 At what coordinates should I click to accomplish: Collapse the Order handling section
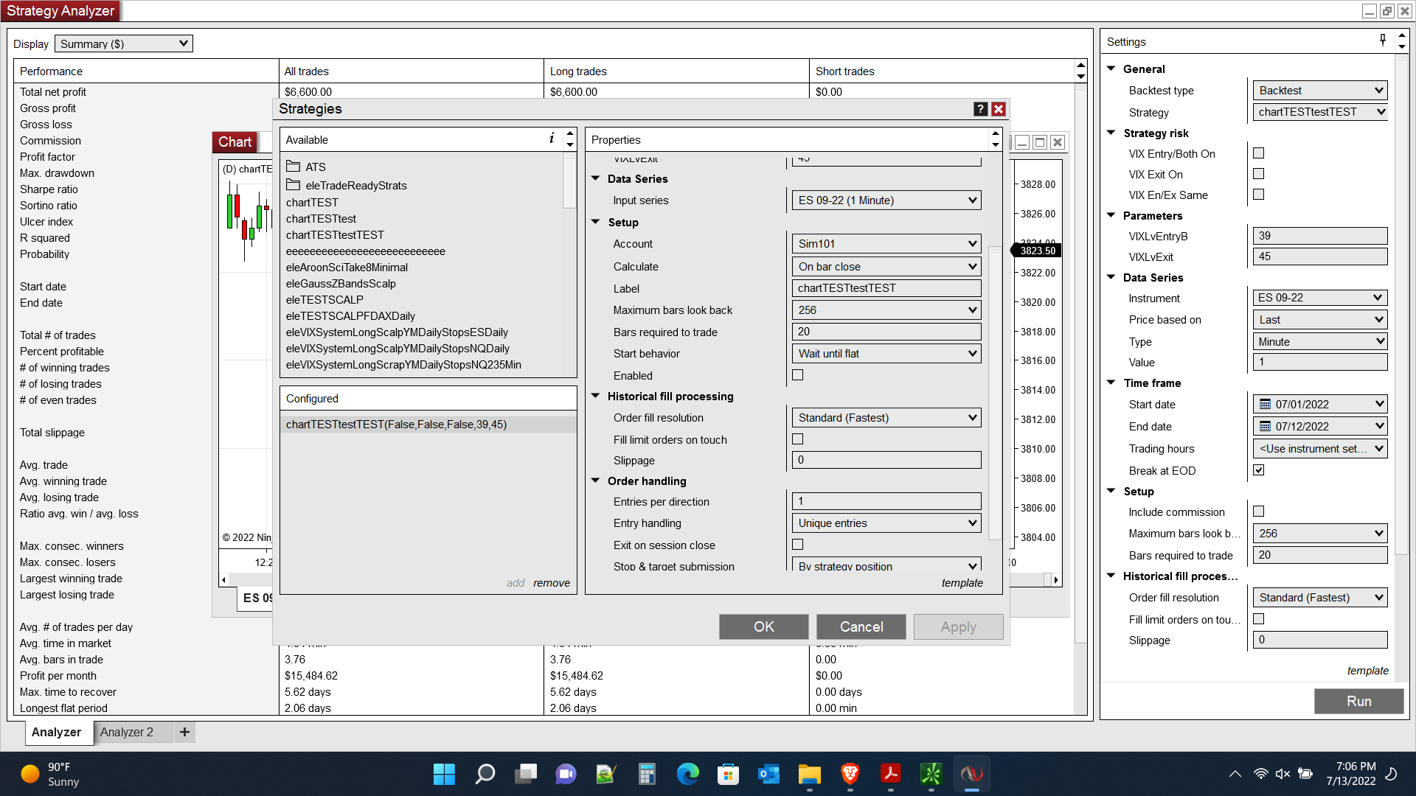click(596, 481)
